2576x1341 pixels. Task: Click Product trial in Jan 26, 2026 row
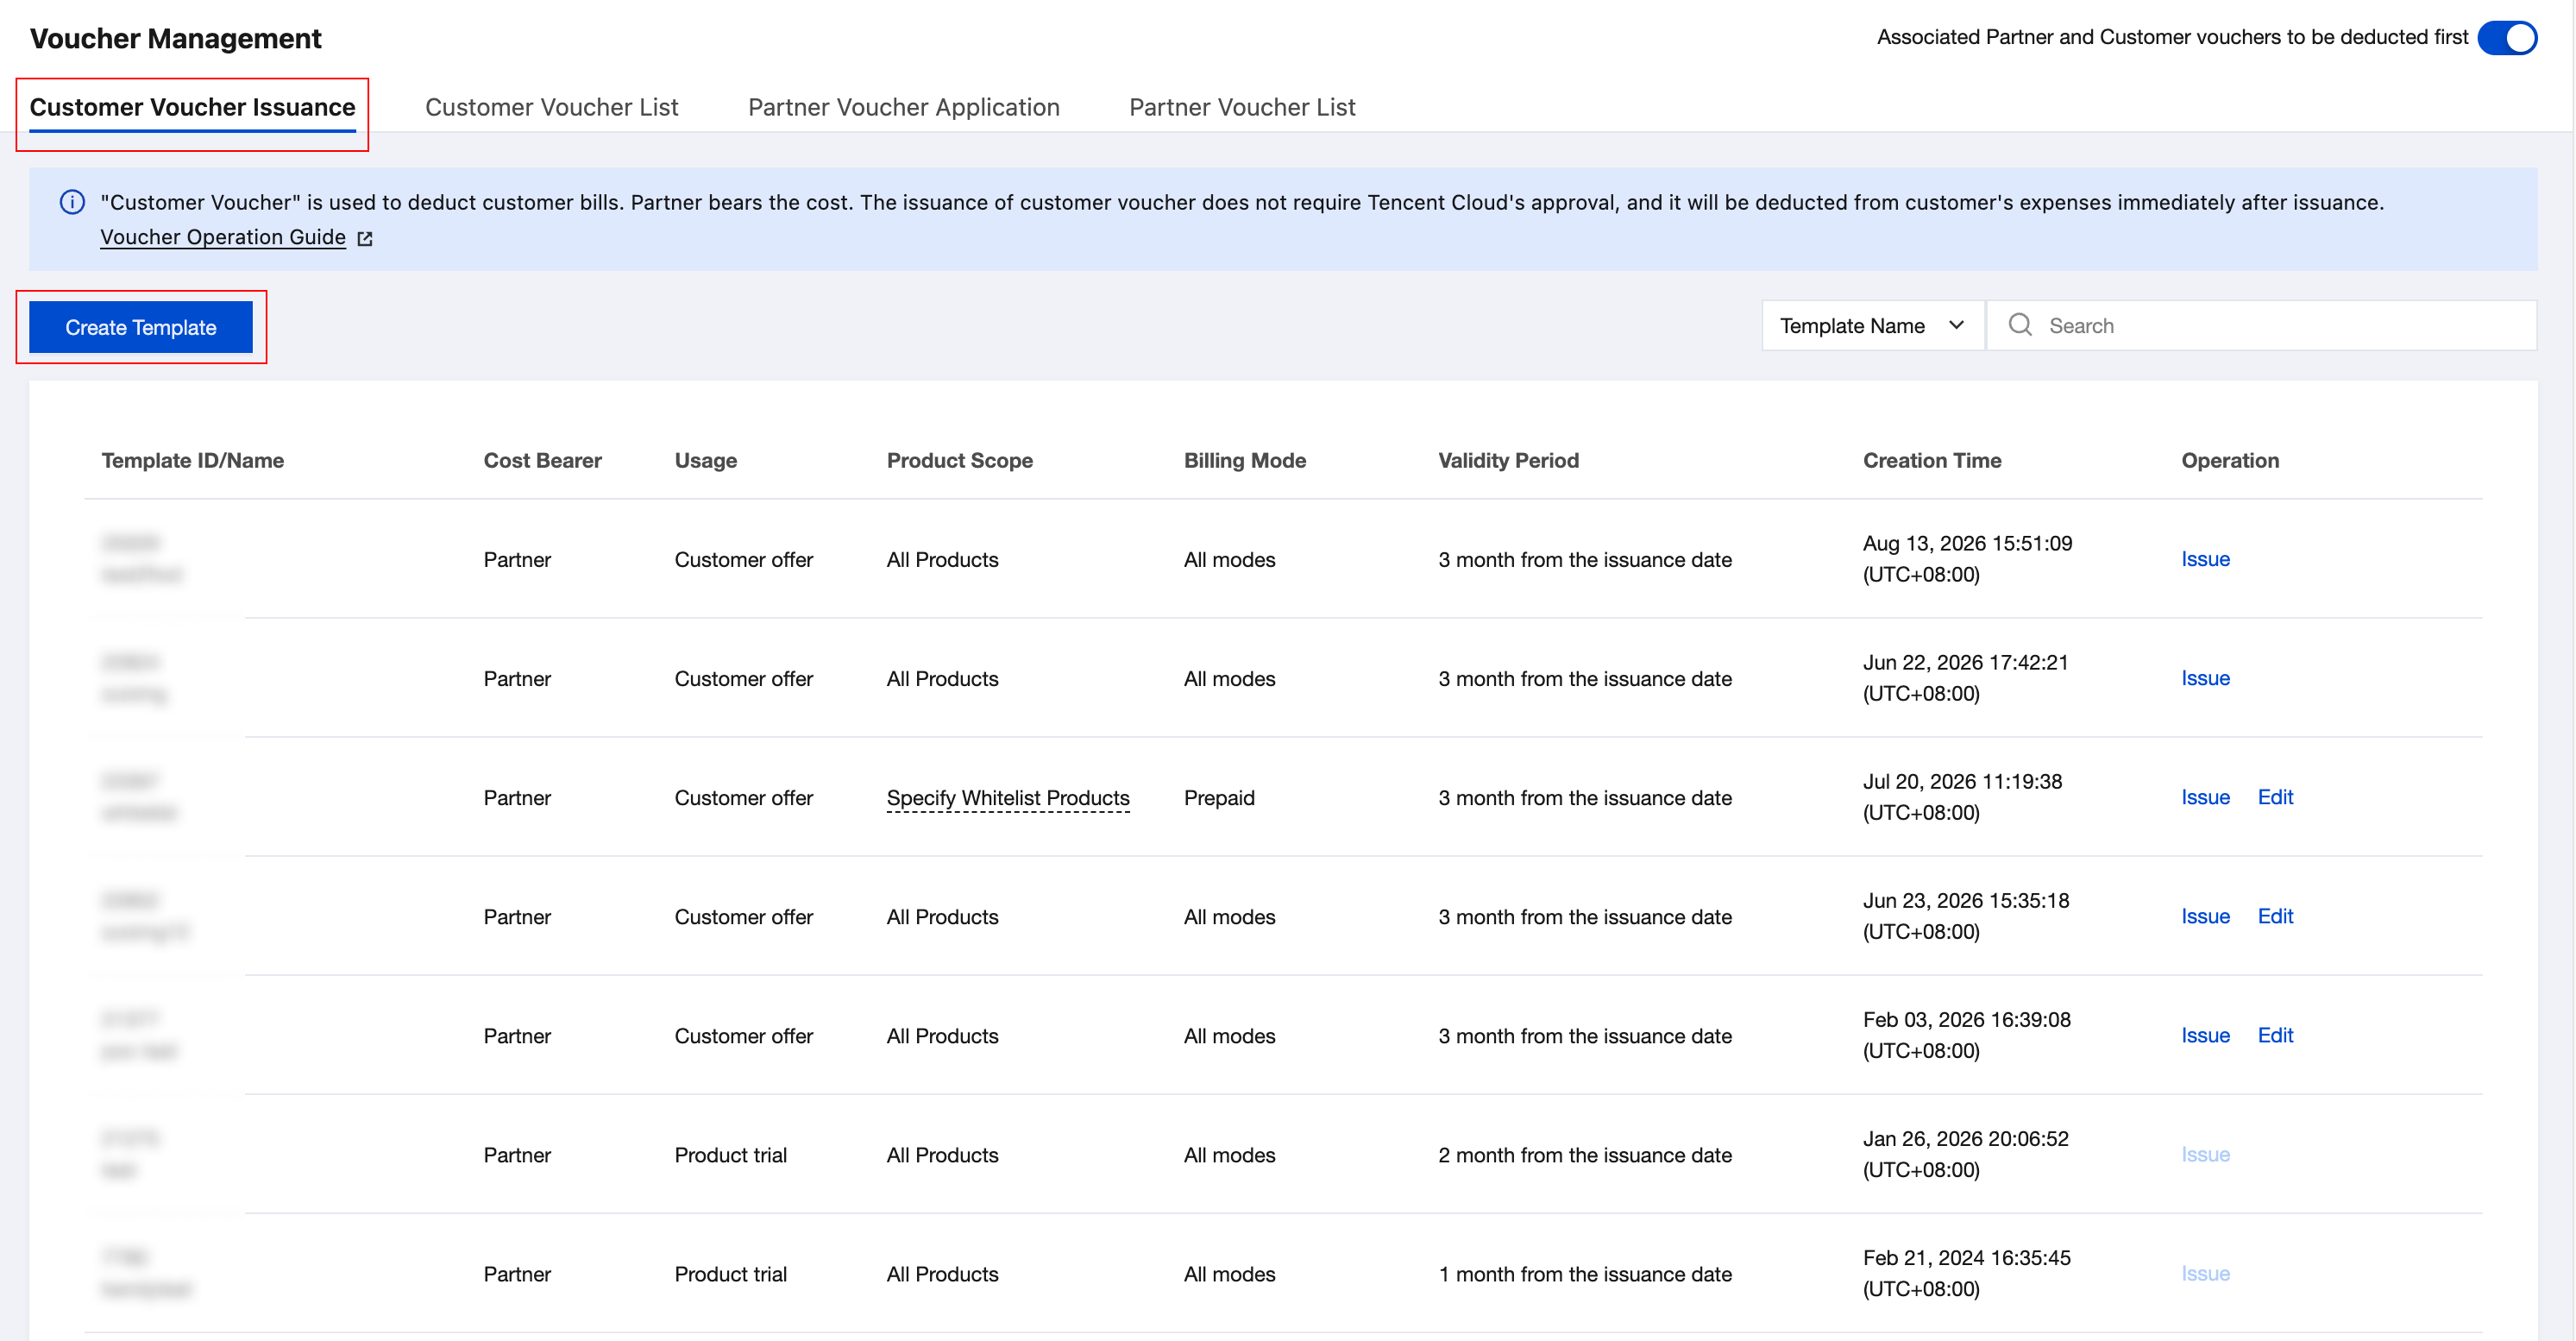coord(730,1155)
